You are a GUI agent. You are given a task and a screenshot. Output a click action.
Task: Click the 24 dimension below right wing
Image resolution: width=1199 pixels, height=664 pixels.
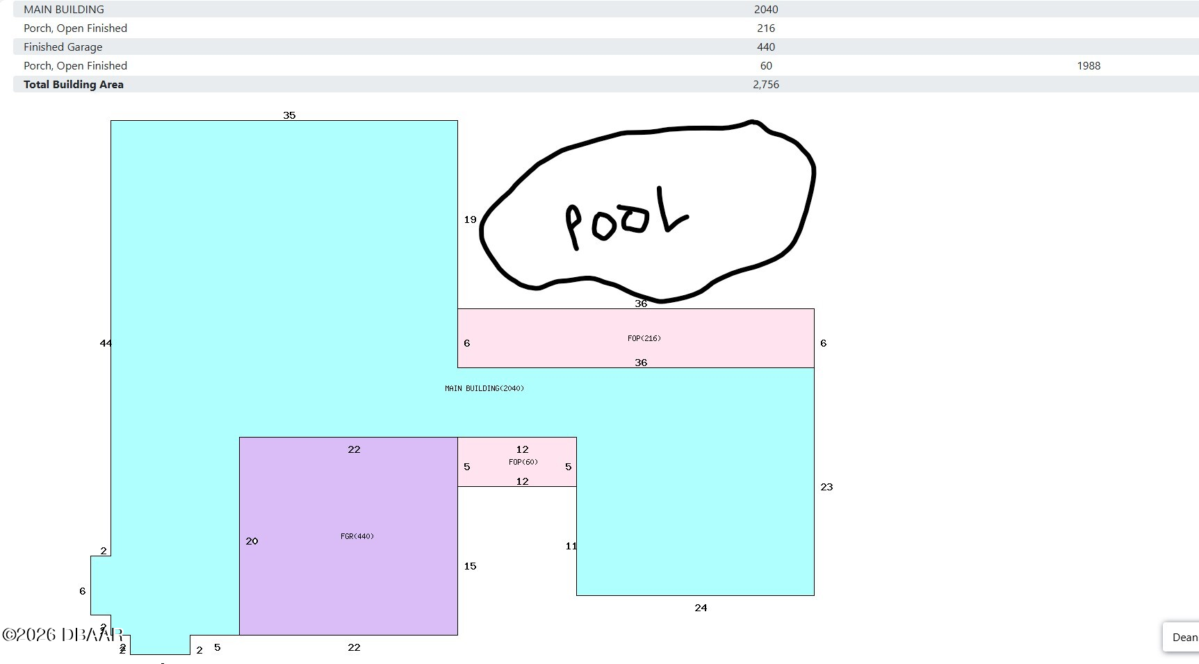(x=701, y=608)
